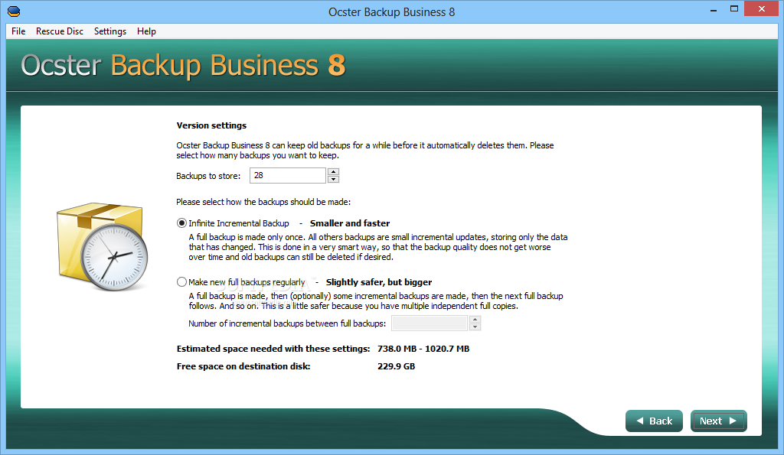Click 'Please select how the backups should be made:' text
The height and width of the screenshot is (455, 784).
[263, 202]
